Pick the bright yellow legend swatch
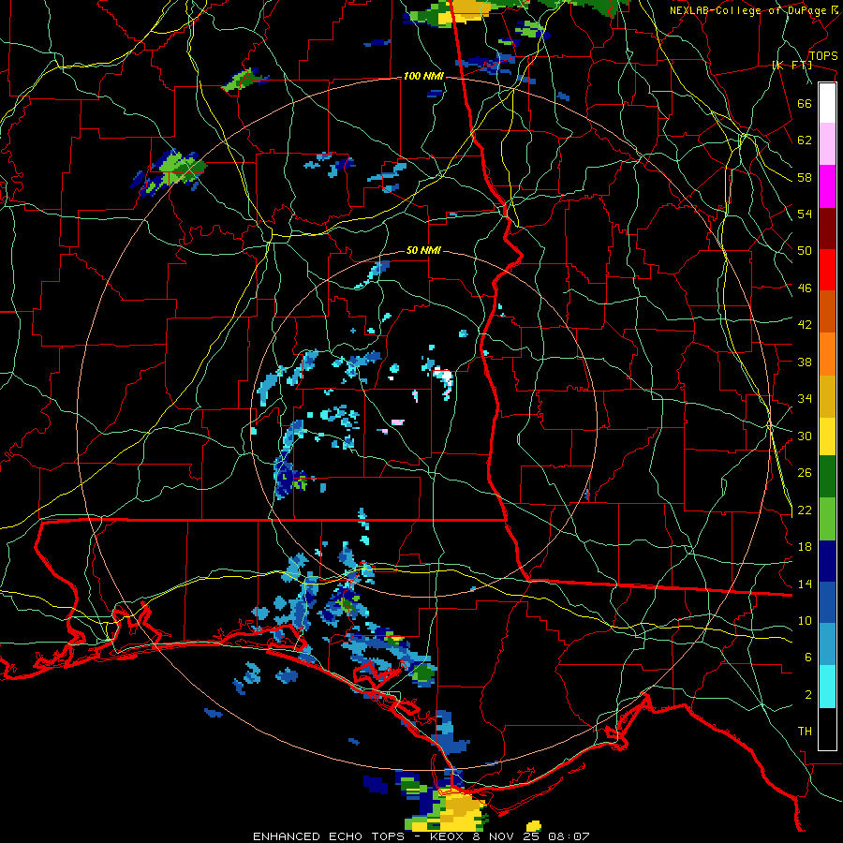This screenshot has width=843, height=843. click(x=827, y=436)
